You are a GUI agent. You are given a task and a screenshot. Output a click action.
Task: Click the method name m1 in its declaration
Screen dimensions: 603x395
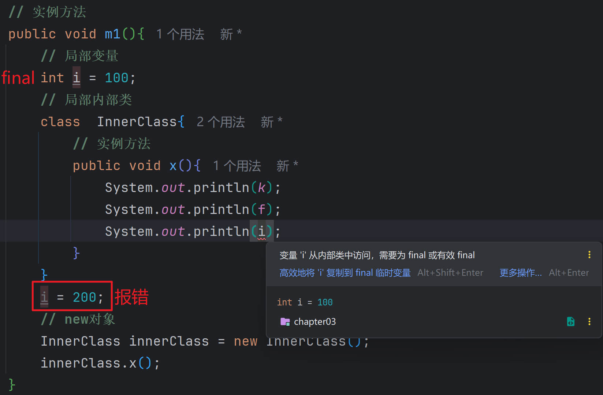[x=112, y=34]
